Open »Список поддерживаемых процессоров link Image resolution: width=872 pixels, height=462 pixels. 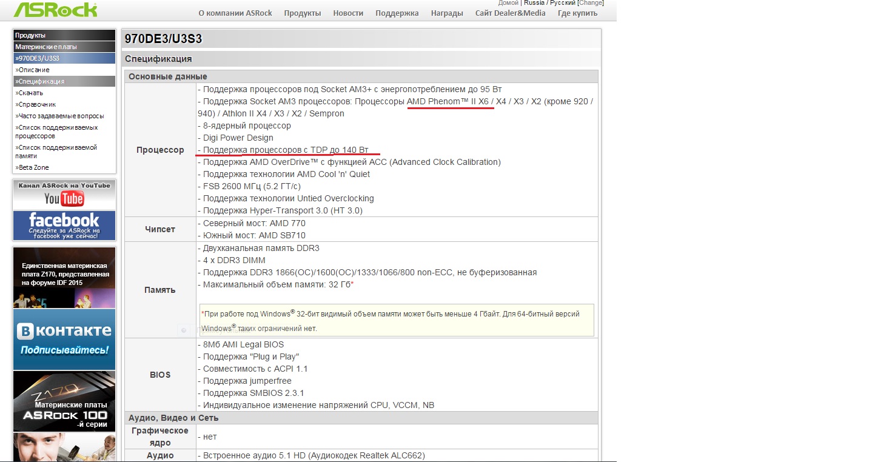(x=56, y=132)
